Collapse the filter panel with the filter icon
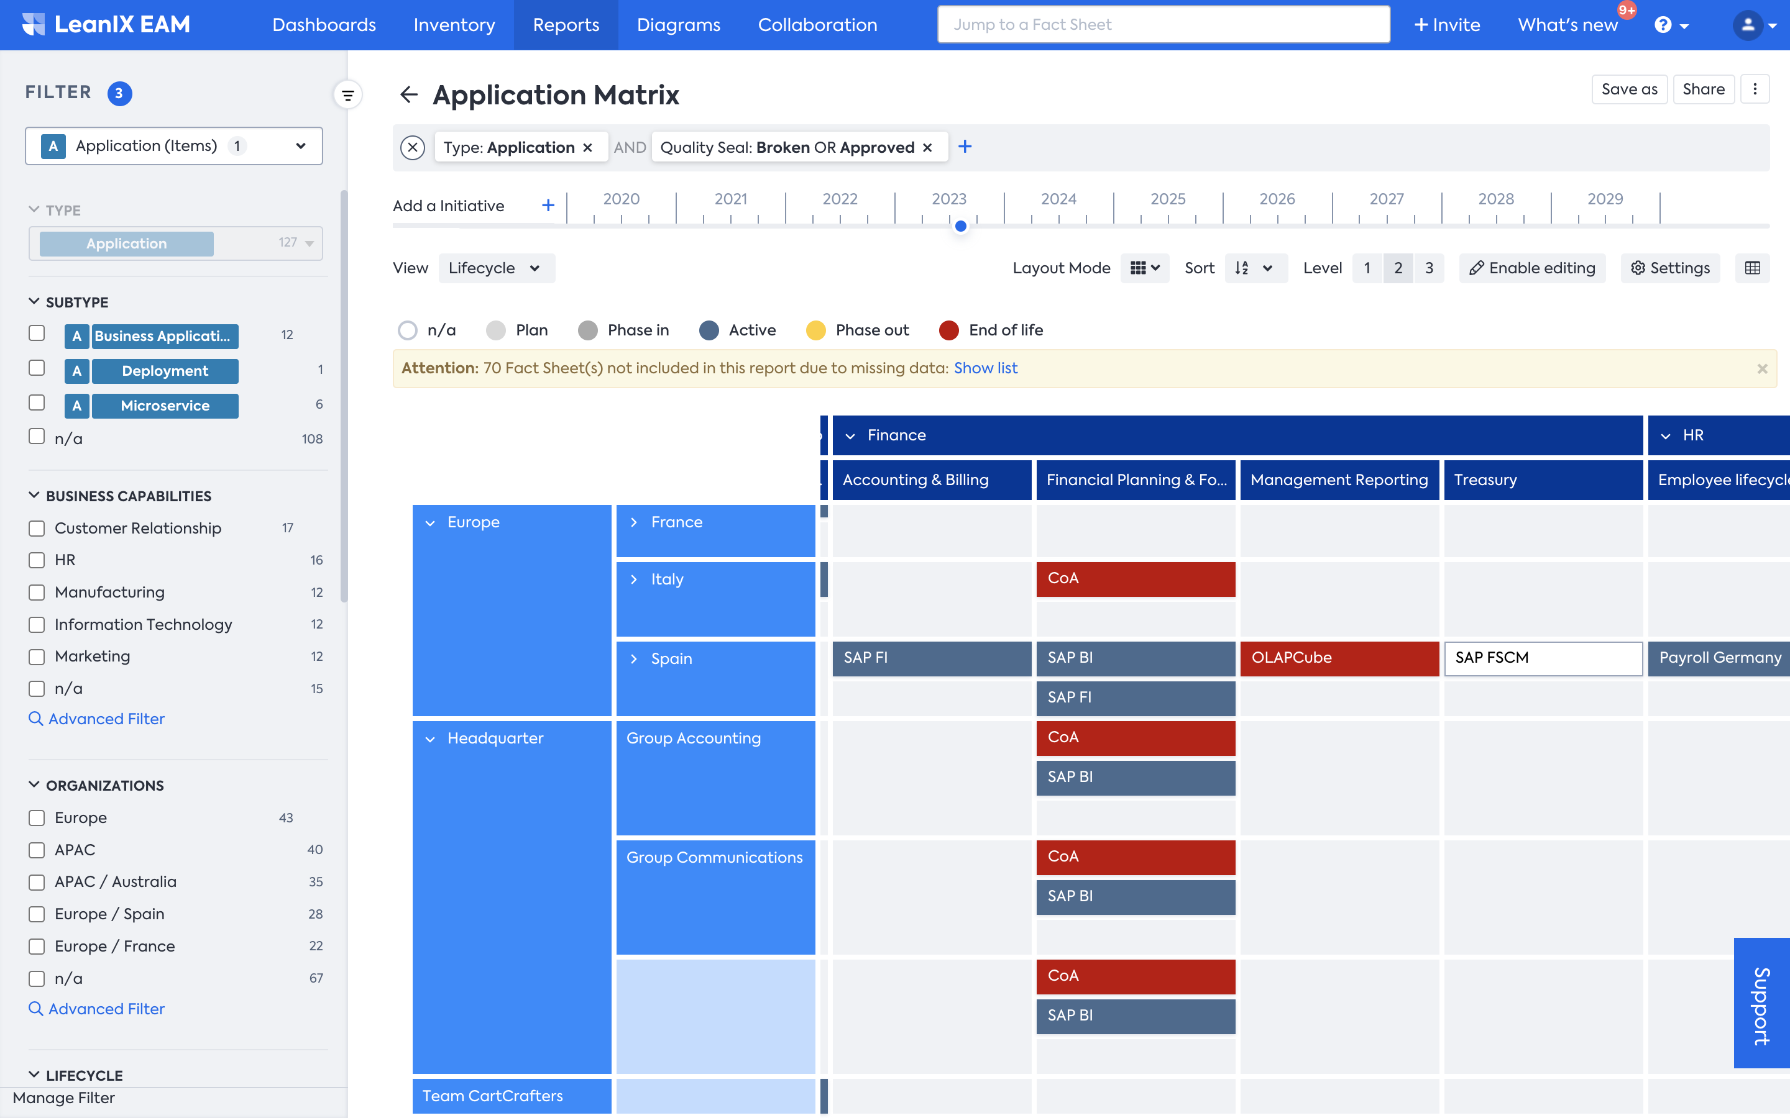 coord(347,94)
